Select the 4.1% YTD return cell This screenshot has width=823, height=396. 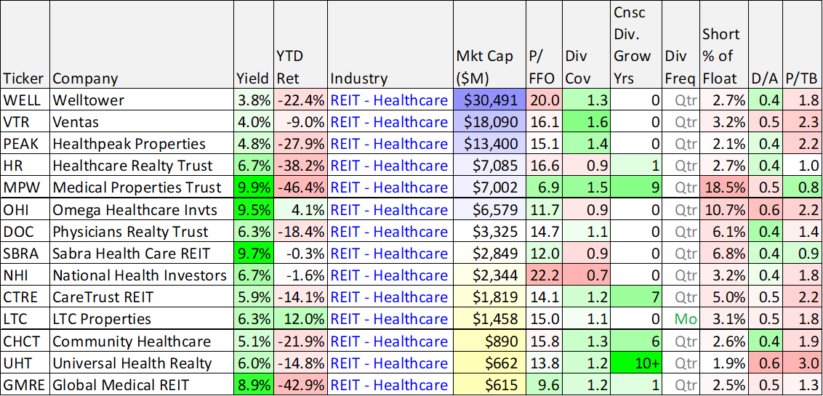(300, 210)
